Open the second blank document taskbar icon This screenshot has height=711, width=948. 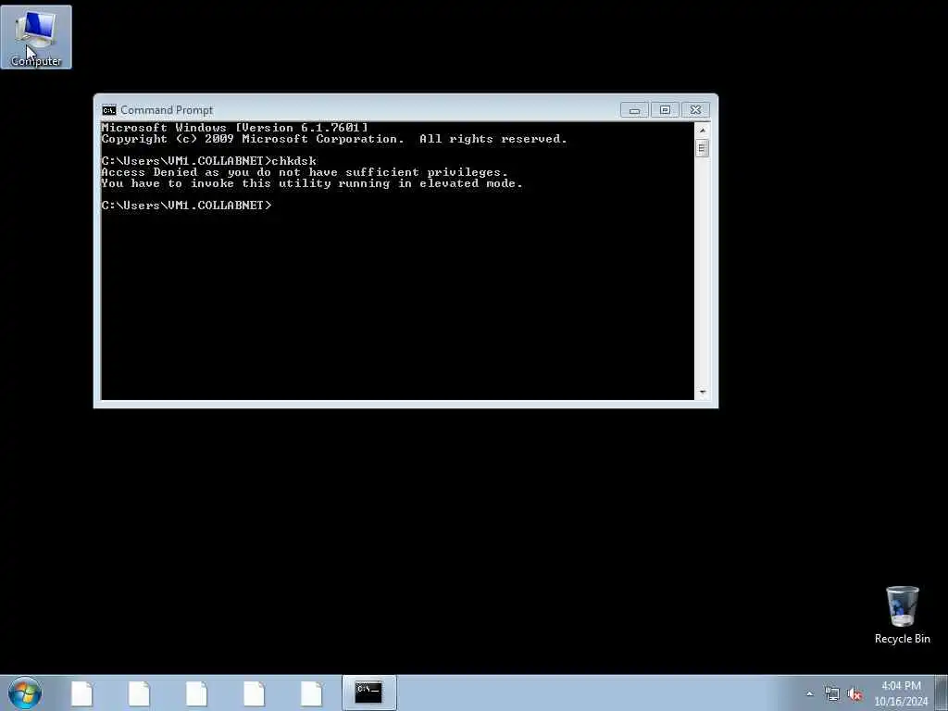point(139,693)
